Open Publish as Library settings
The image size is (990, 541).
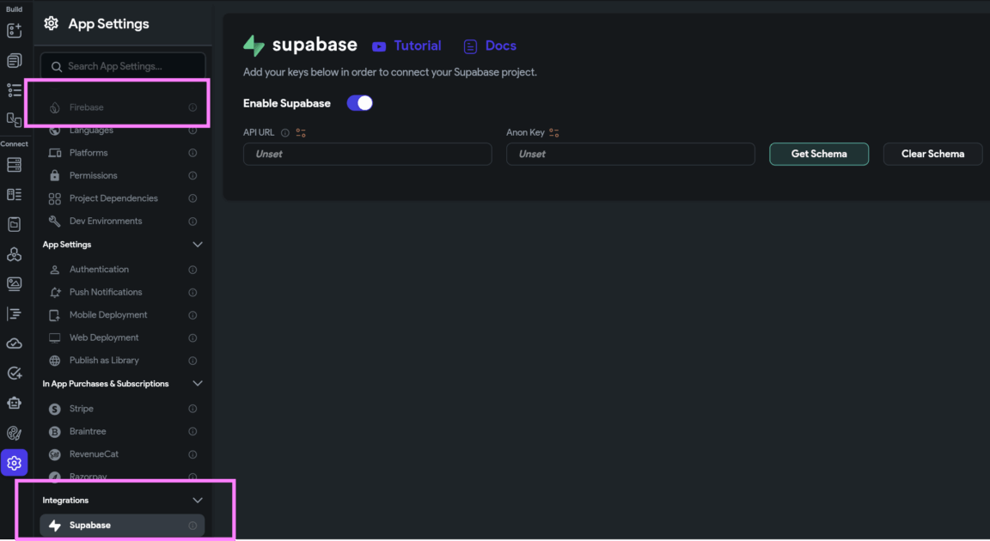123,360
